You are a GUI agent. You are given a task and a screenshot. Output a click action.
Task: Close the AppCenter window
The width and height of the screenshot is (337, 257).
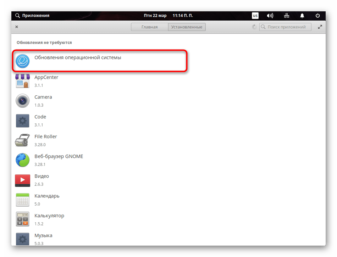click(x=17, y=27)
